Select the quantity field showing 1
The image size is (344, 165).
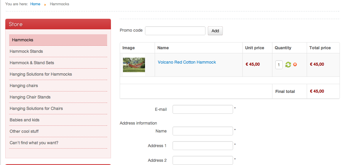click(279, 65)
